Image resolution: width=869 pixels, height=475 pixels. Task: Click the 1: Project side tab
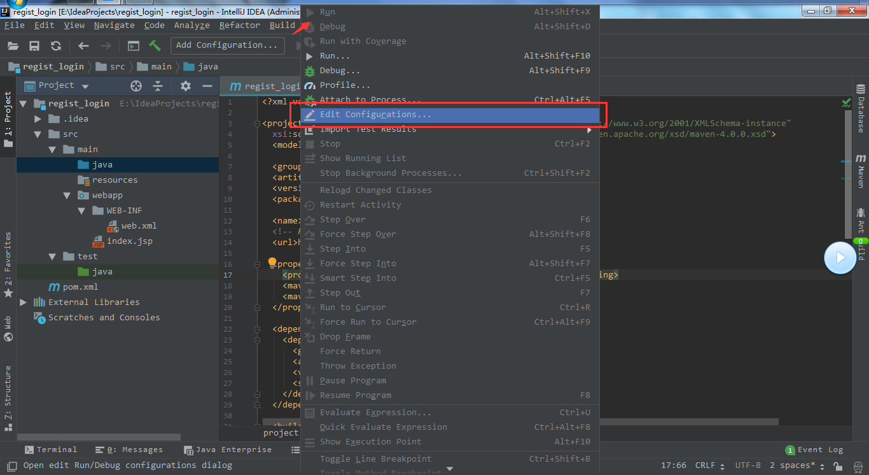tap(8, 120)
